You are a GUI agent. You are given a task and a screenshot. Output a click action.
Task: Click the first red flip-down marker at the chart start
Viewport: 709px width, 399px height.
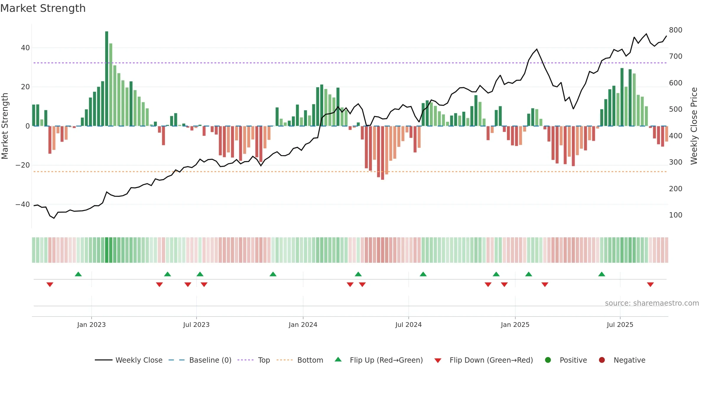click(x=50, y=284)
